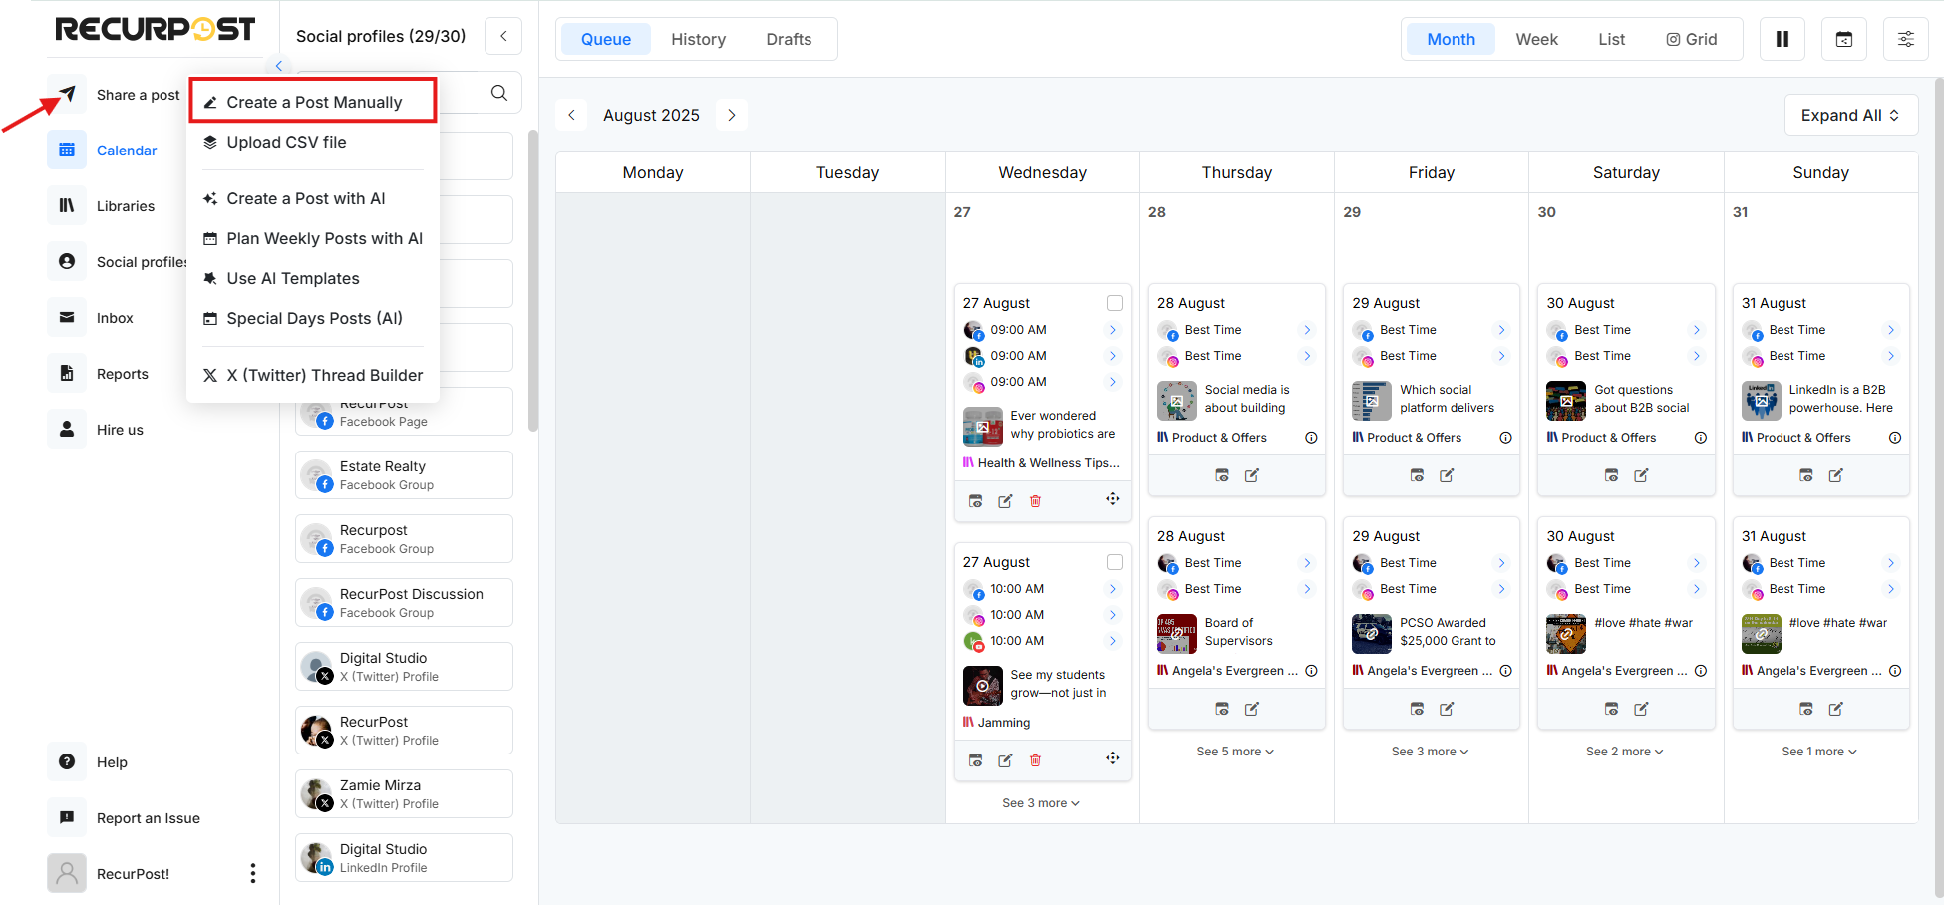The image size is (1944, 905).
Task: Switch to the Drafts tab
Action: click(x=789, y=39)
